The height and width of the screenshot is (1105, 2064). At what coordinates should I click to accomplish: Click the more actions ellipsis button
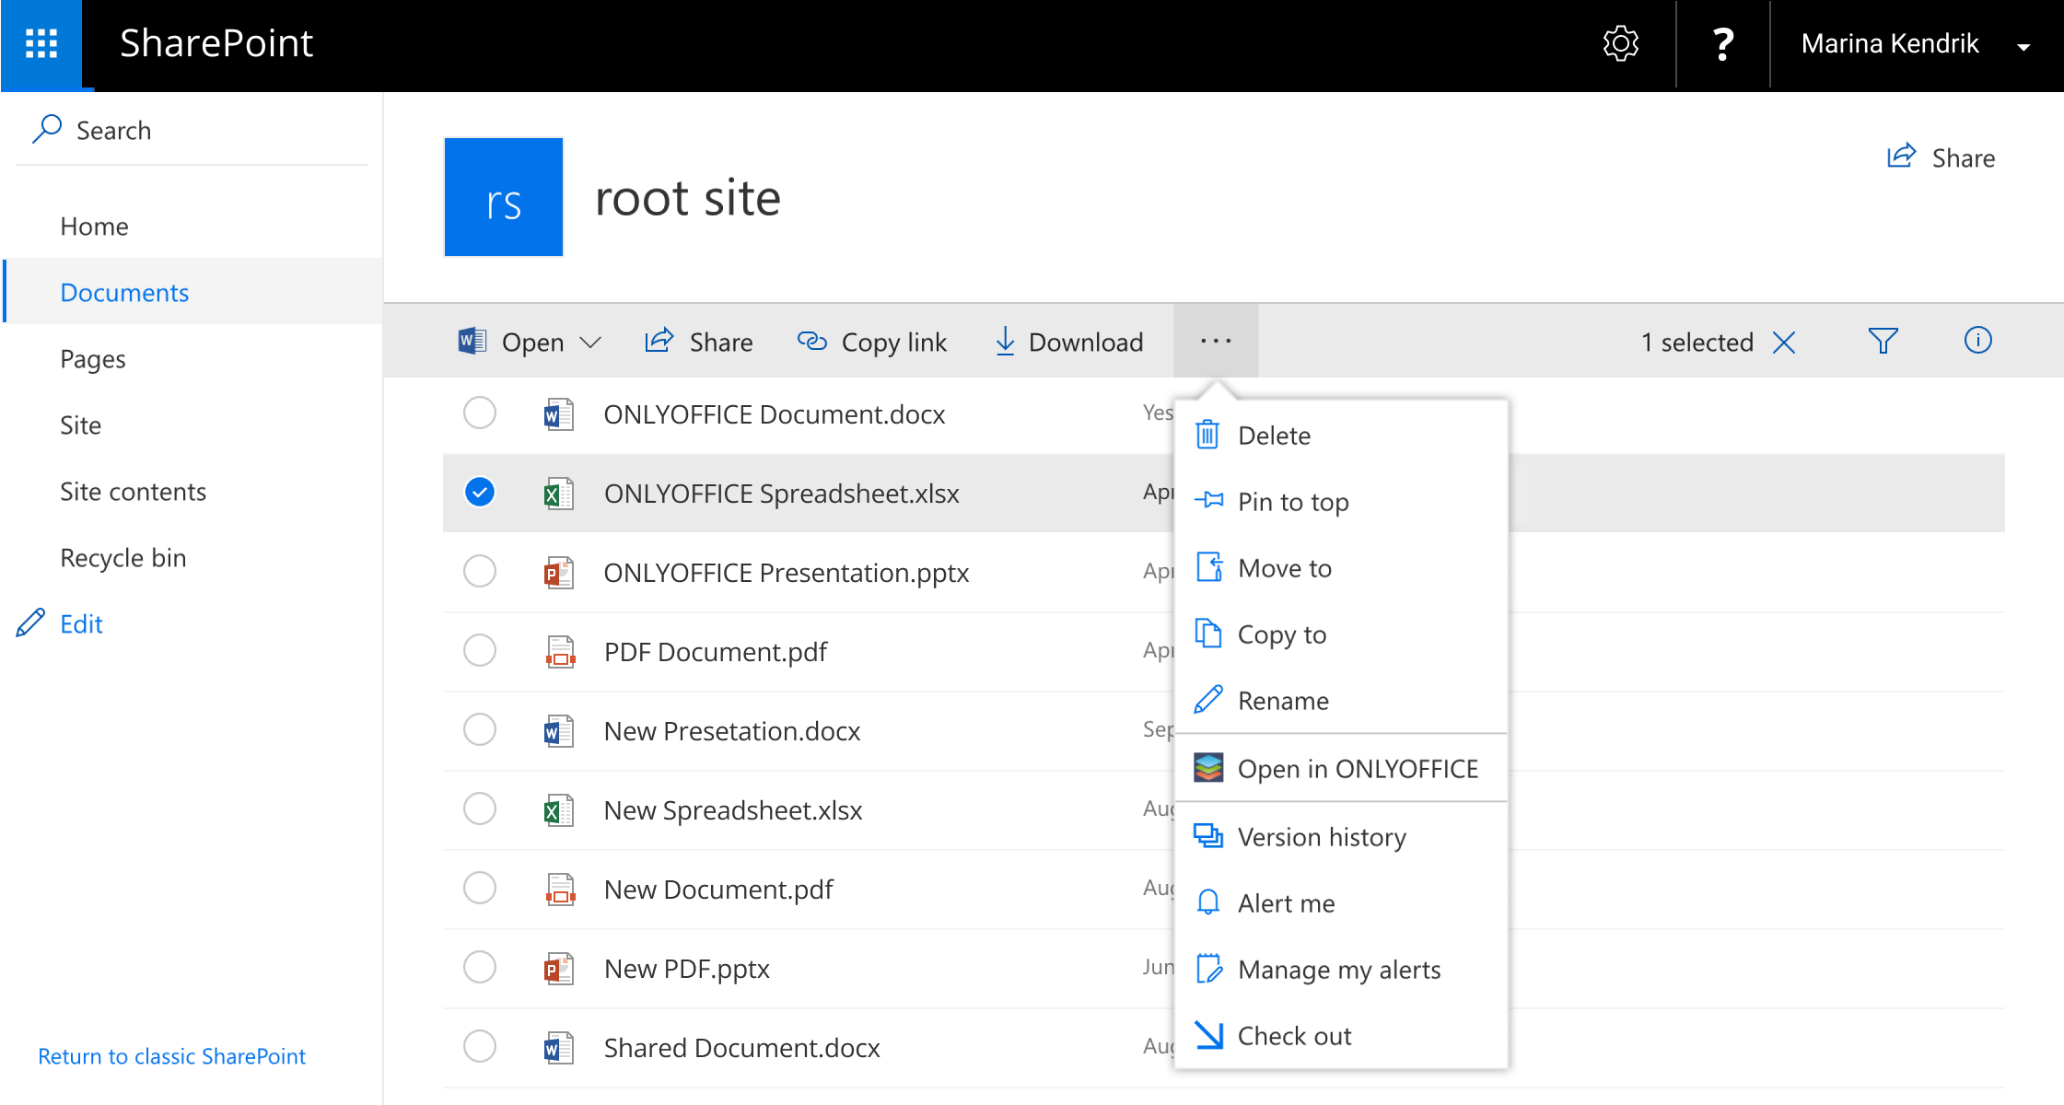[x=1216, y=341]
